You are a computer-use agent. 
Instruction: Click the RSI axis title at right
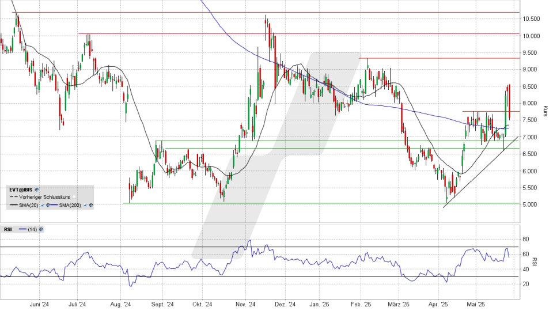[x=535, y=261]
